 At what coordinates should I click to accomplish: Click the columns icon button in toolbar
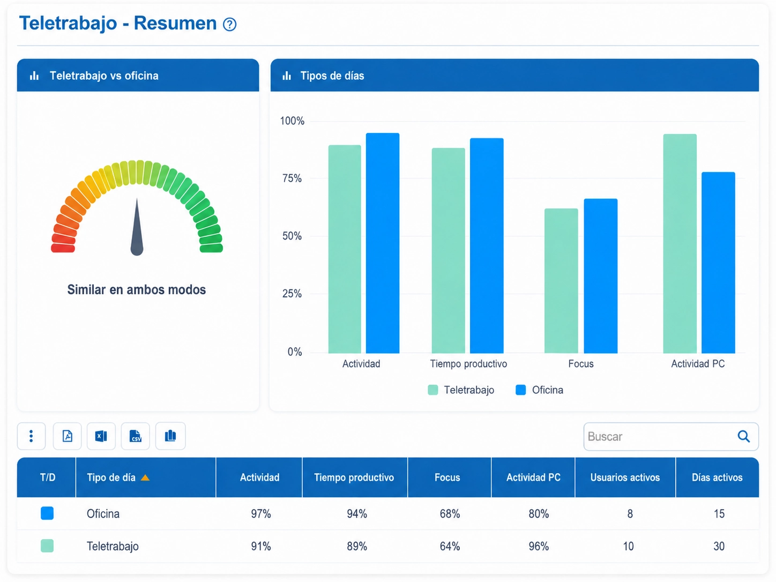(x=170, y=436)
